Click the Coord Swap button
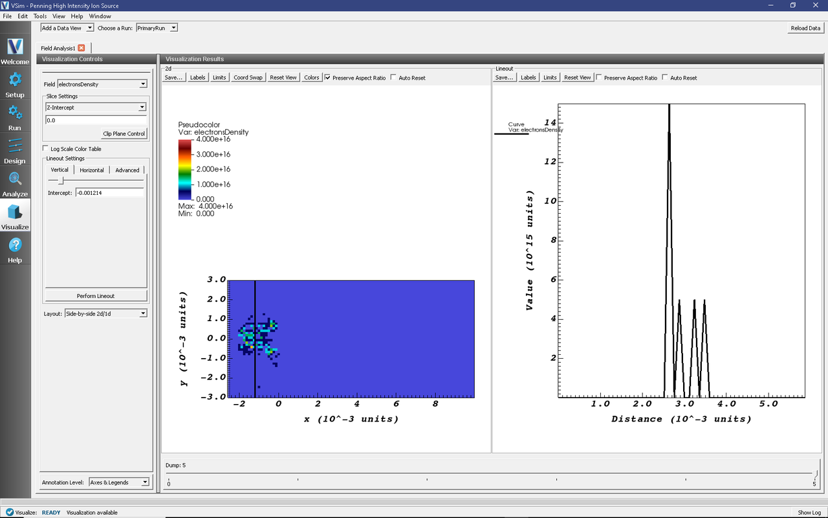This screenshot has height=518, width=828. pos(248,78)
